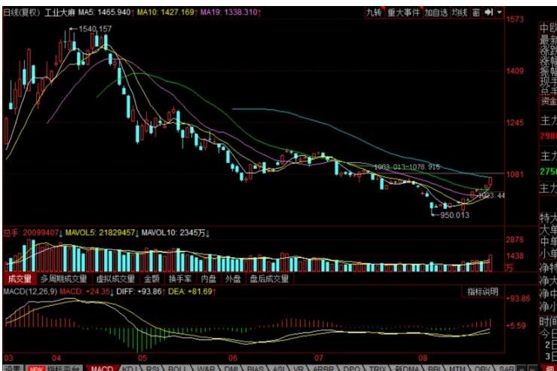Open the 外盘 tab
The height and width of the screenshot is (371, 557).
point(233,279)
